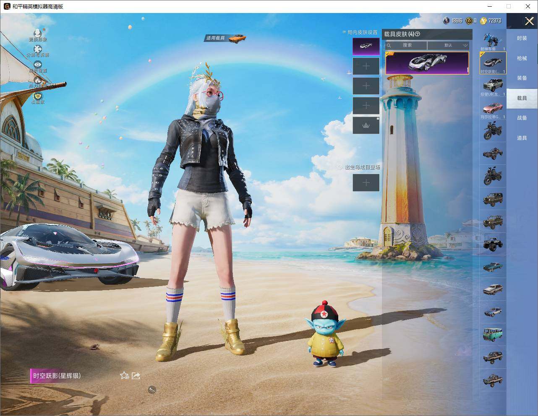Click the locked crown skin slot
Image resolution: width=538 pixels, height=416 pixels.
366,125
